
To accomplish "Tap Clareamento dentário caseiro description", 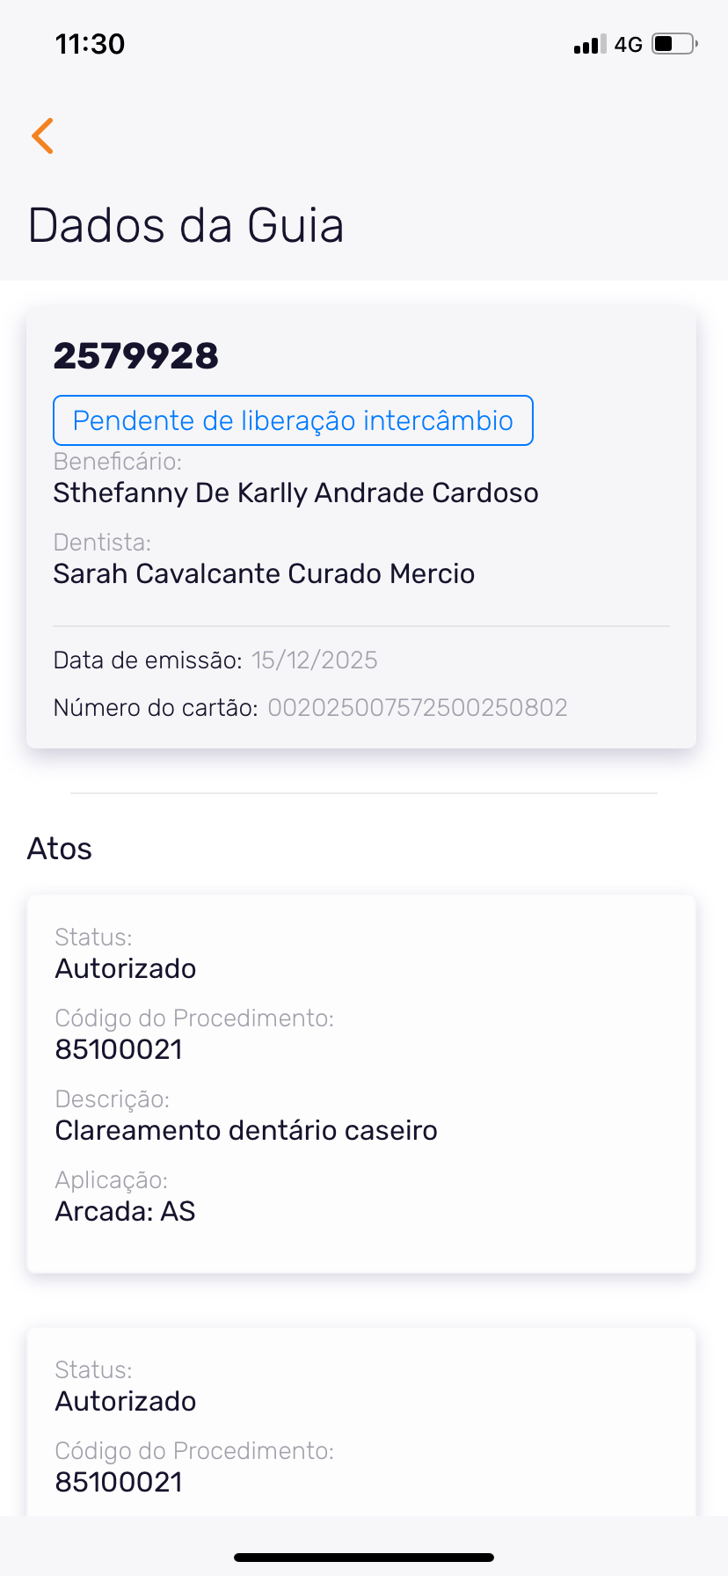I will pyautogui.click(x=246, y=1130).
